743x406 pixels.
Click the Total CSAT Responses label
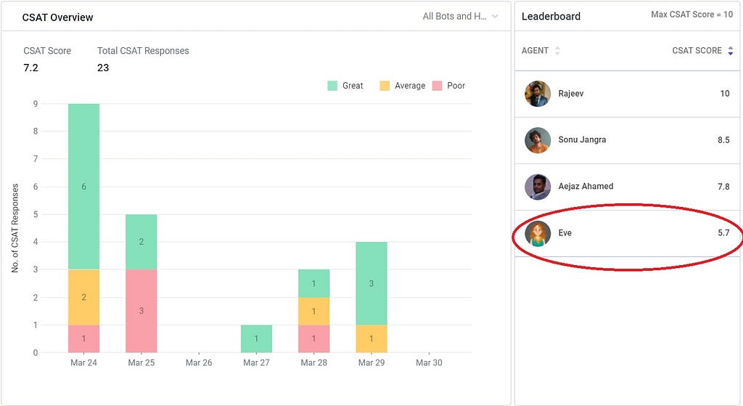(x=143, y=51)
